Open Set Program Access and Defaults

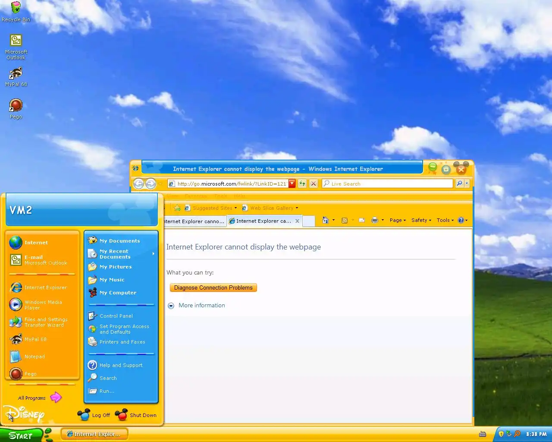point(121,329)
